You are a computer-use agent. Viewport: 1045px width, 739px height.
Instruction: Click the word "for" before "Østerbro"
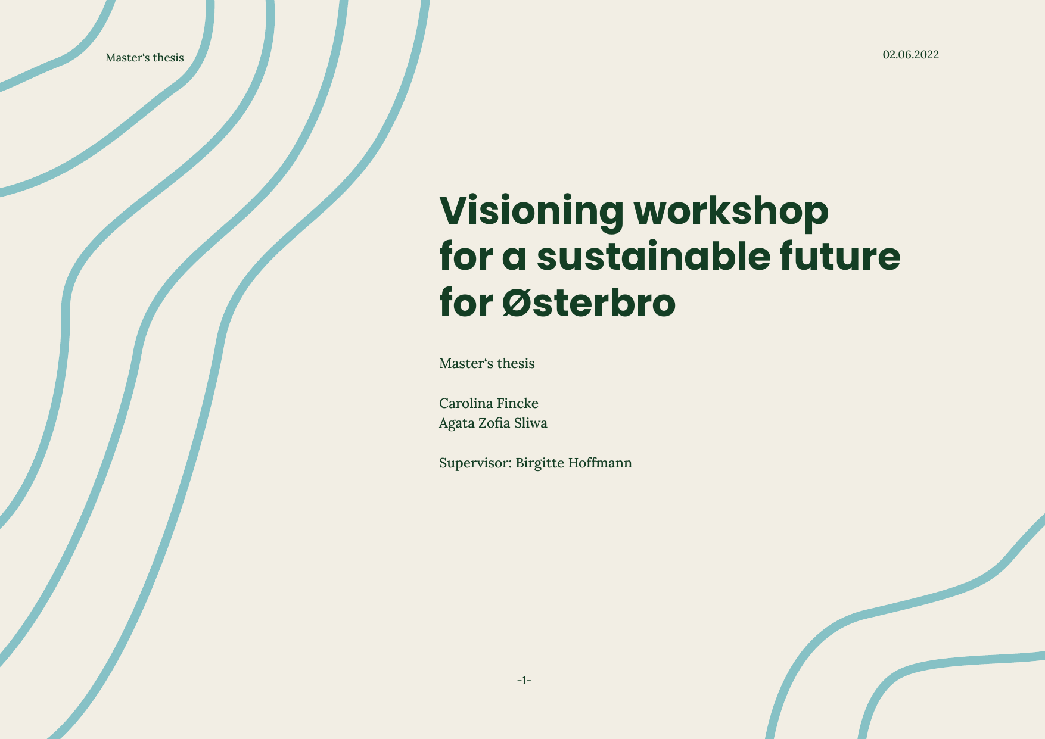pyautogui.click(x=466, y=303)
